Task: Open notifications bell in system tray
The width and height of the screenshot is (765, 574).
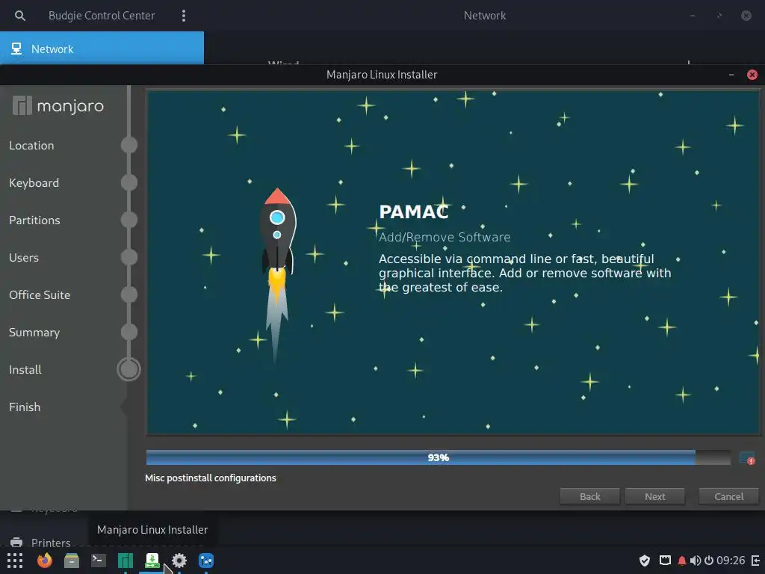Action: (x=682, y=561)
